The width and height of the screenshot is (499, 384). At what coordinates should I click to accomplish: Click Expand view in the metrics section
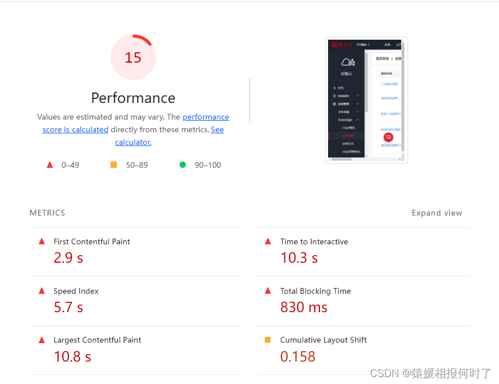click(x=437, y=213)
